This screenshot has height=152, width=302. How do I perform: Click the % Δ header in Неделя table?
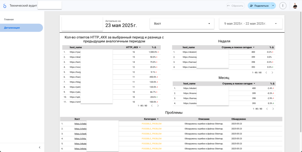tap(272, 47)
